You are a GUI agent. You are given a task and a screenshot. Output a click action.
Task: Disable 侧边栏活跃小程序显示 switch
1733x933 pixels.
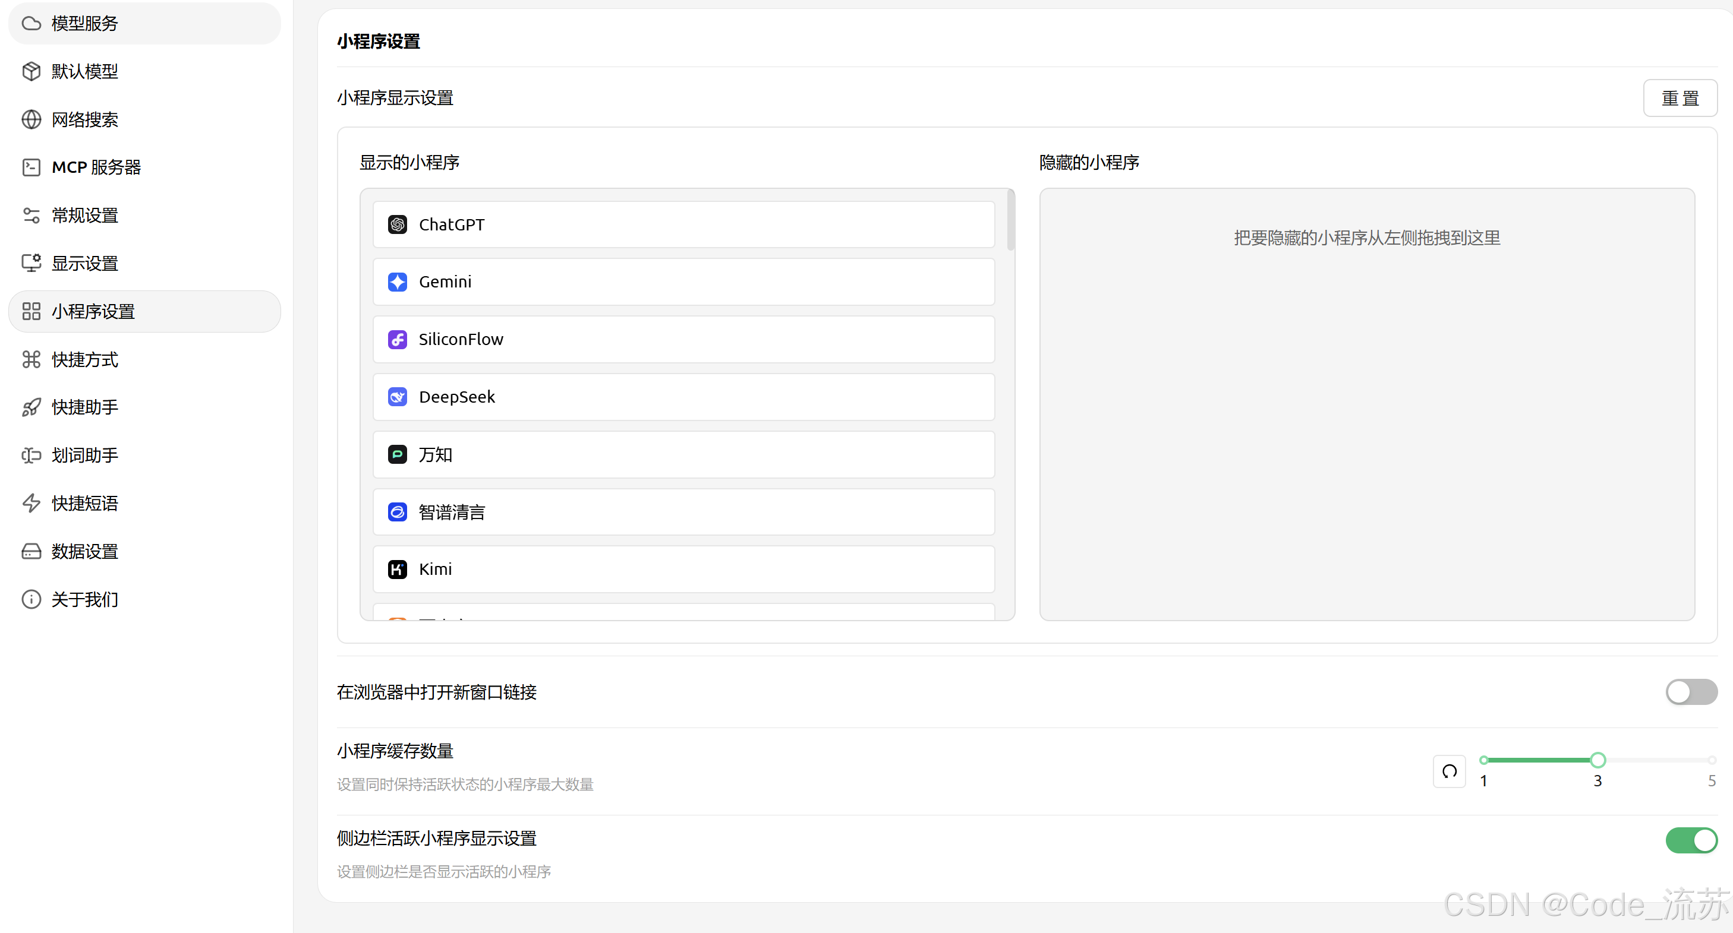1691,840
